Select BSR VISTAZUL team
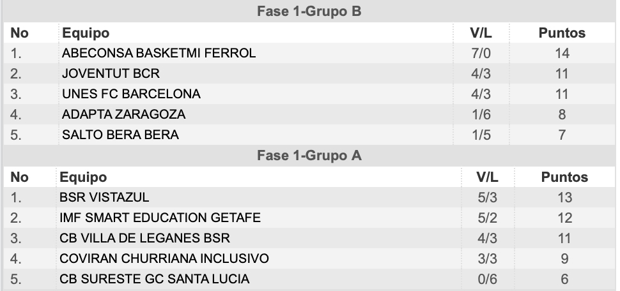 [104, 197]
